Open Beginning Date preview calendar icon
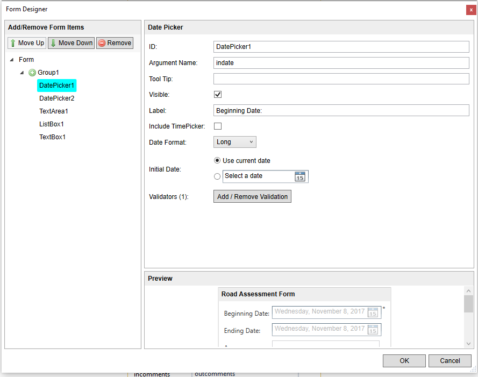 click(x=373, y=312)
